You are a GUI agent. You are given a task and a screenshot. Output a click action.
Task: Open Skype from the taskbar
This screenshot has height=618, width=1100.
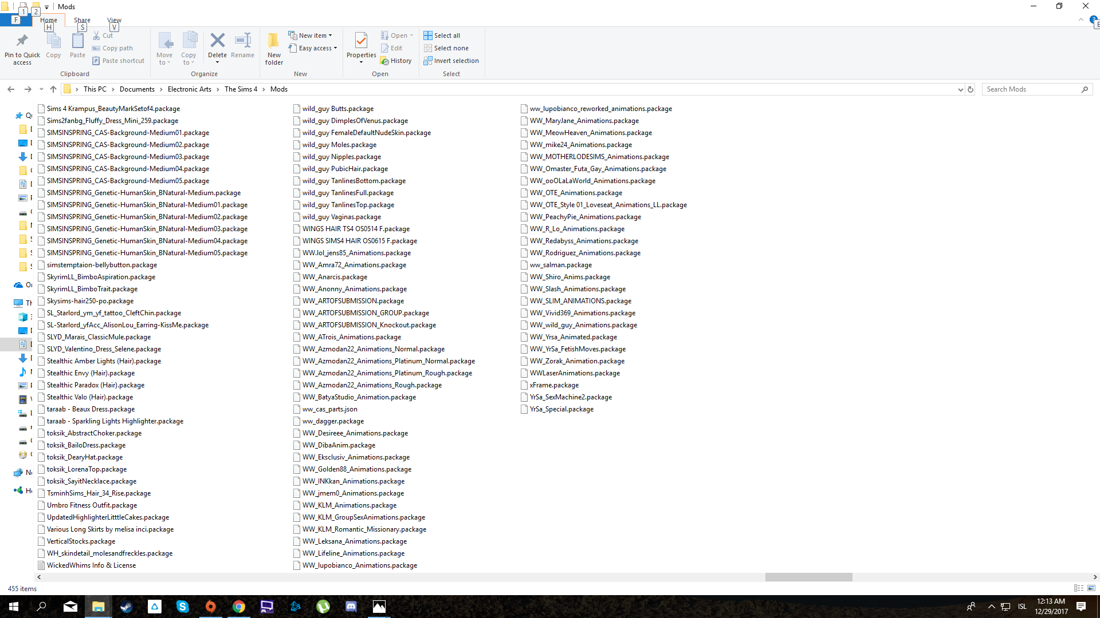[x=182, y=607]
